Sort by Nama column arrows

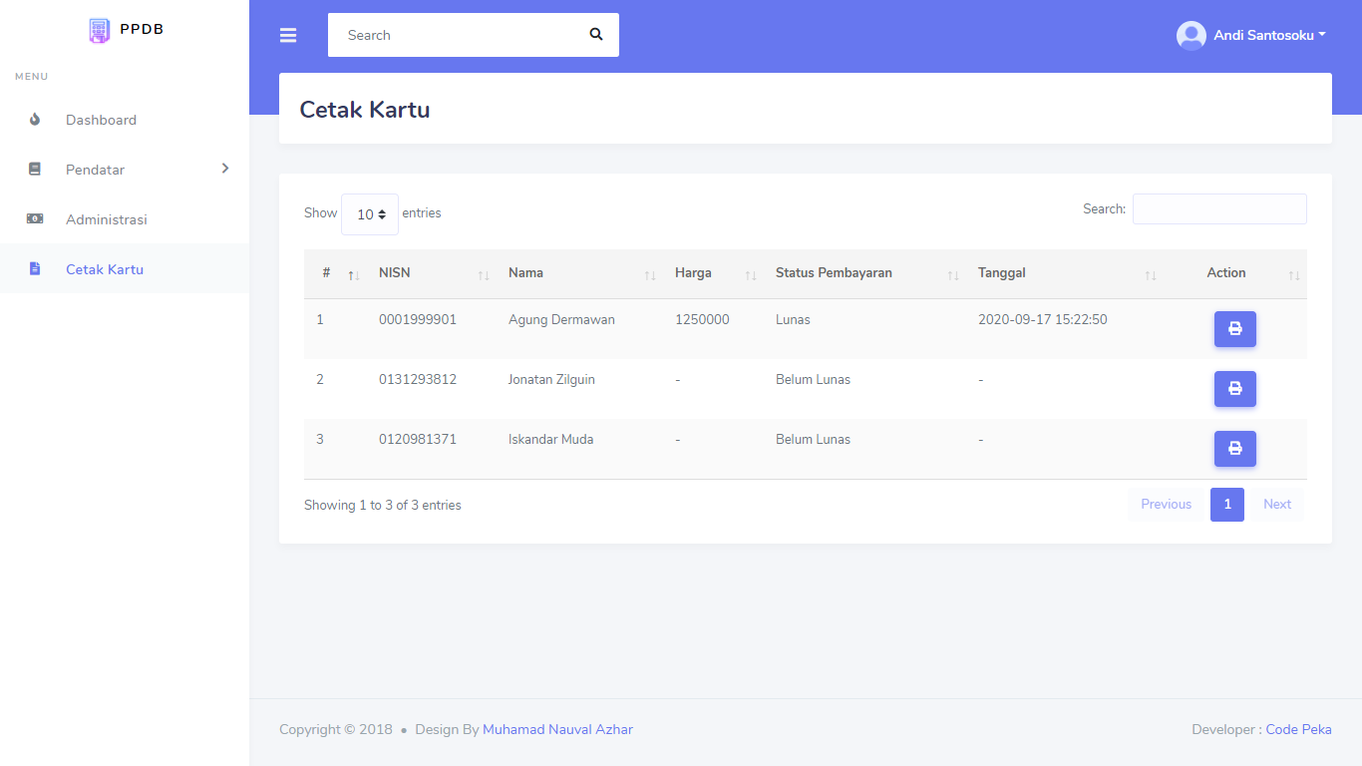pos(649,275)
